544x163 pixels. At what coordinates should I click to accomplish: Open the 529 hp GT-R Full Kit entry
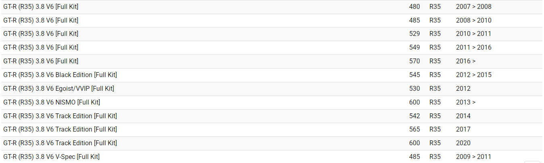[x=41, y=34]
